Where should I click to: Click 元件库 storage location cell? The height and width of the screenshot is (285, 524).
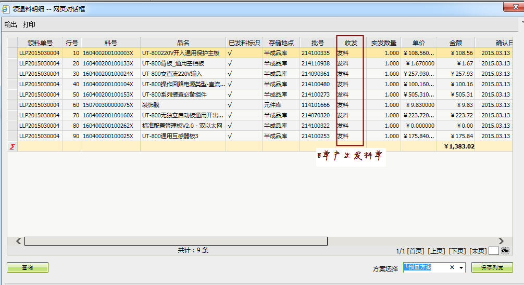[273, 105]
